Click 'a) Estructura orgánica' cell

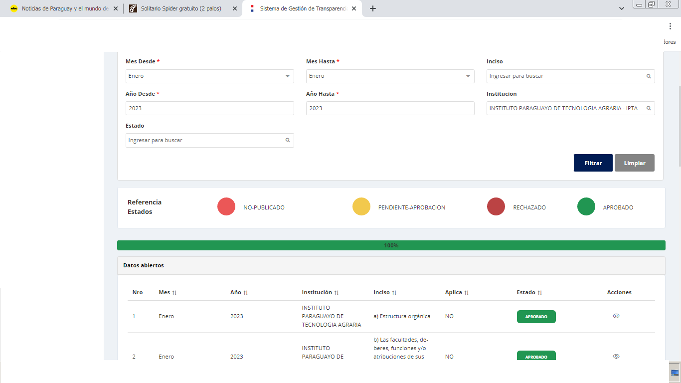(x=402, y=316)
